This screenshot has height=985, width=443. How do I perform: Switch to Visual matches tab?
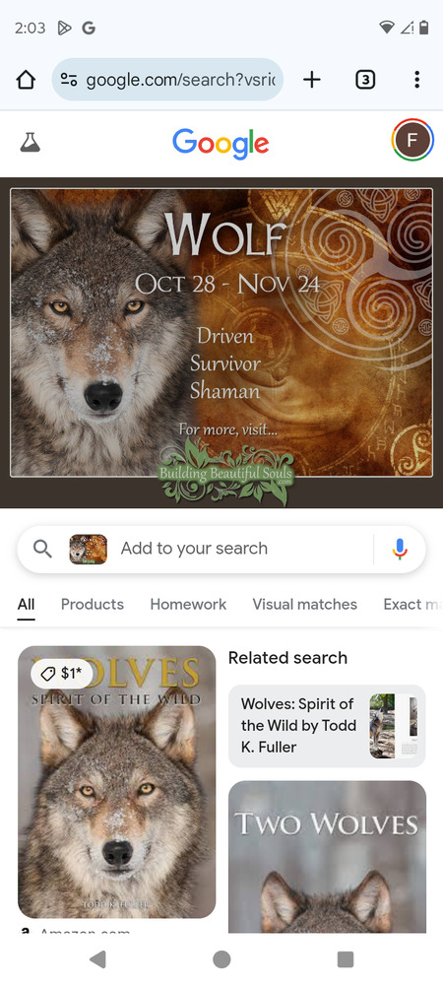(x=305, y=605)
